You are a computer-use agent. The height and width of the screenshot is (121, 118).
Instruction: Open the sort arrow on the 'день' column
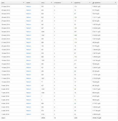(x=24, y=2)
